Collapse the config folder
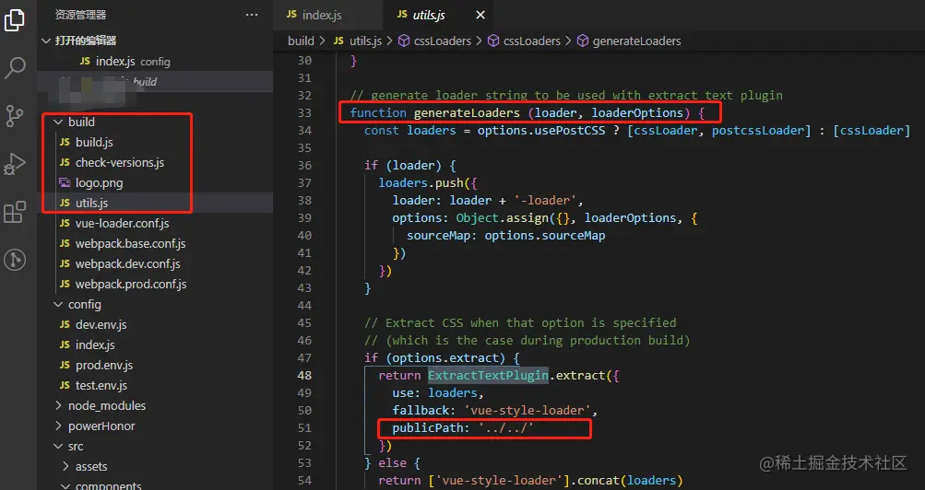 point(58,305)
